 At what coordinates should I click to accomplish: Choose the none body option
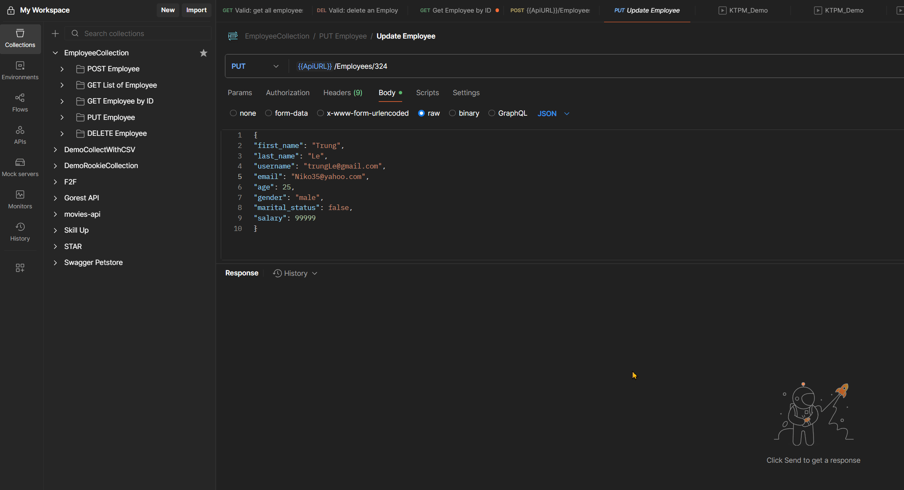(233, 113)
